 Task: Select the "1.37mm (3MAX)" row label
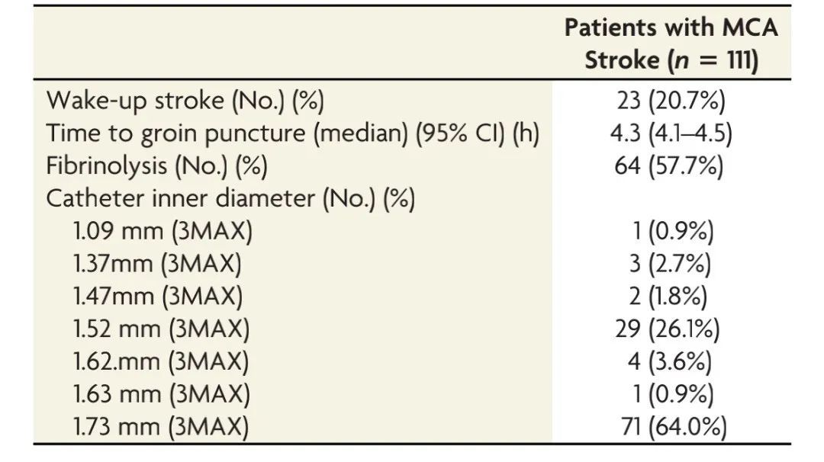[x=158, y=264]
